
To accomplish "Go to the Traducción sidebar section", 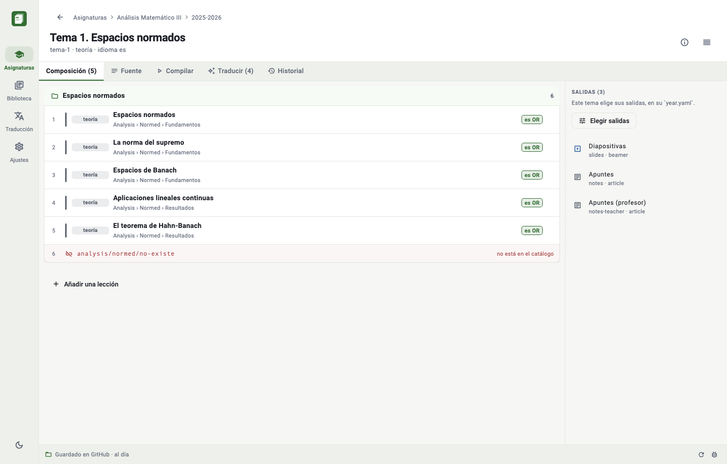I will click(19, 121).
